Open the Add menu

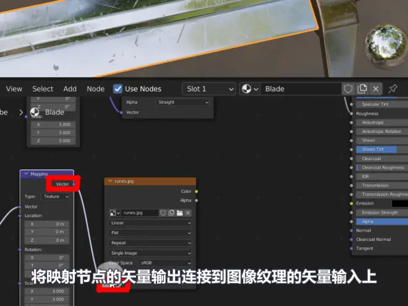coord(70,89)
